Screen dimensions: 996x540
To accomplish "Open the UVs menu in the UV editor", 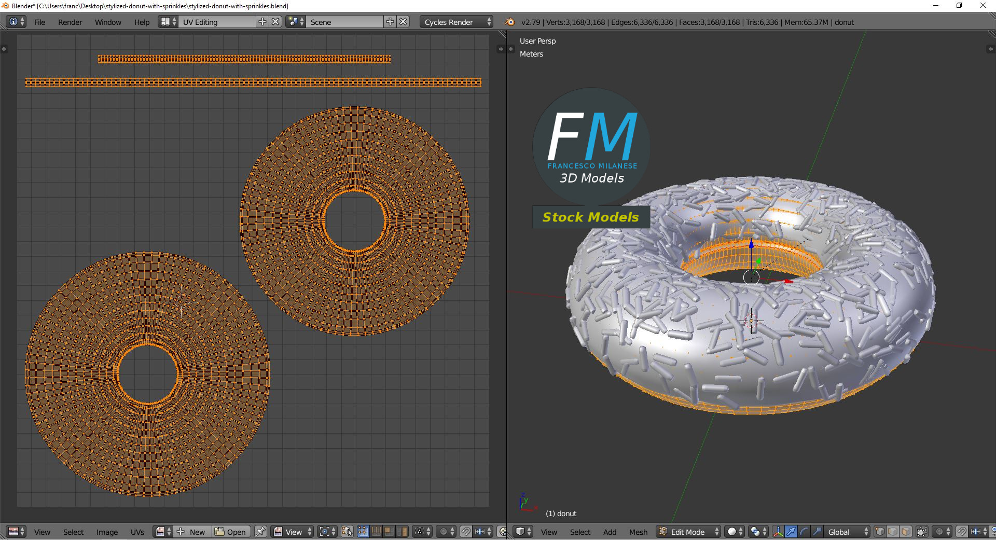I will point(137,532).
